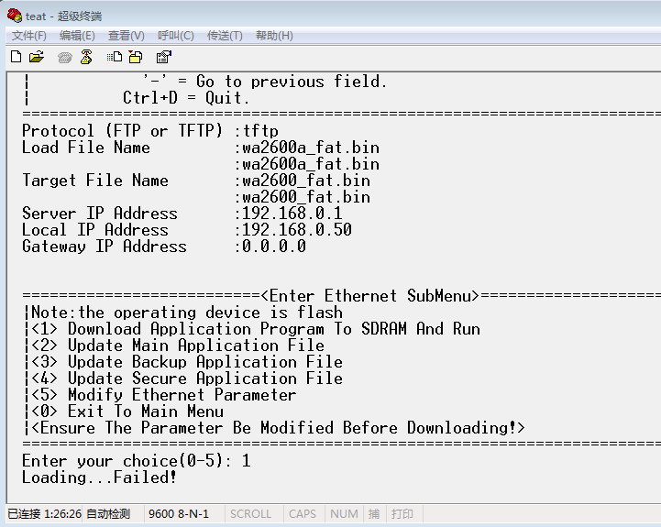Click the New connection toolbar icon
The width and height of the screenshot is (661, 527).
tap(16, 57)
